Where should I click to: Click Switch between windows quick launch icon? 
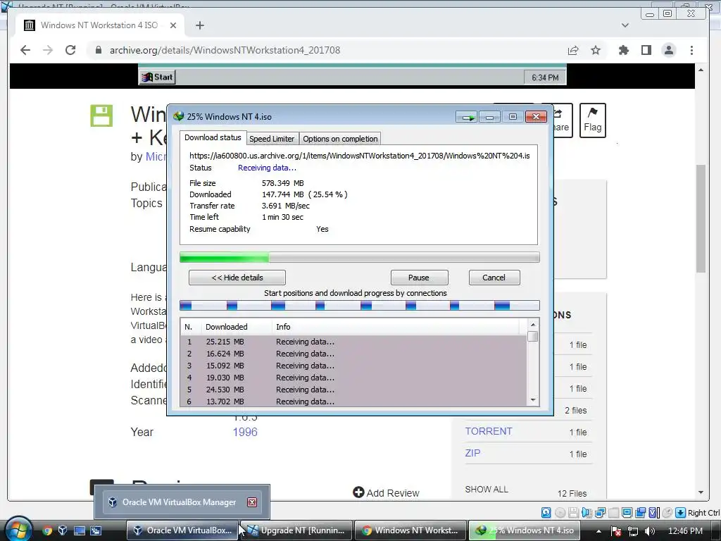pyautogui.click(x=96, y=530)
